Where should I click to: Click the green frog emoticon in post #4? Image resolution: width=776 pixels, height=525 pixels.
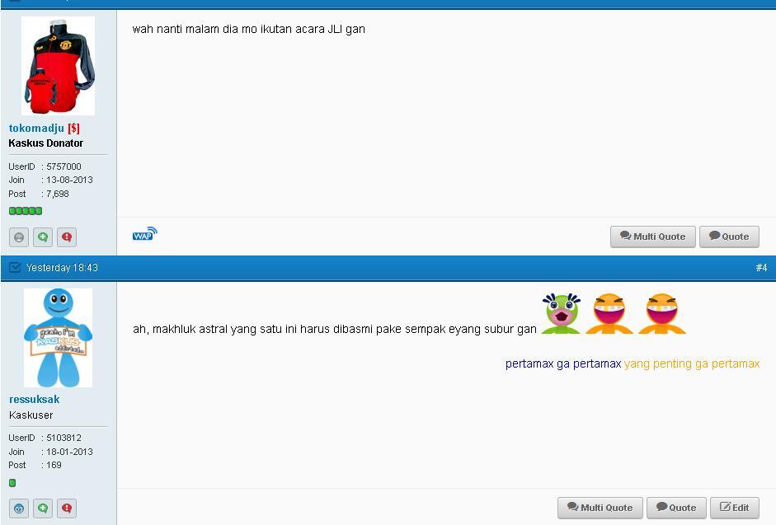562,313
